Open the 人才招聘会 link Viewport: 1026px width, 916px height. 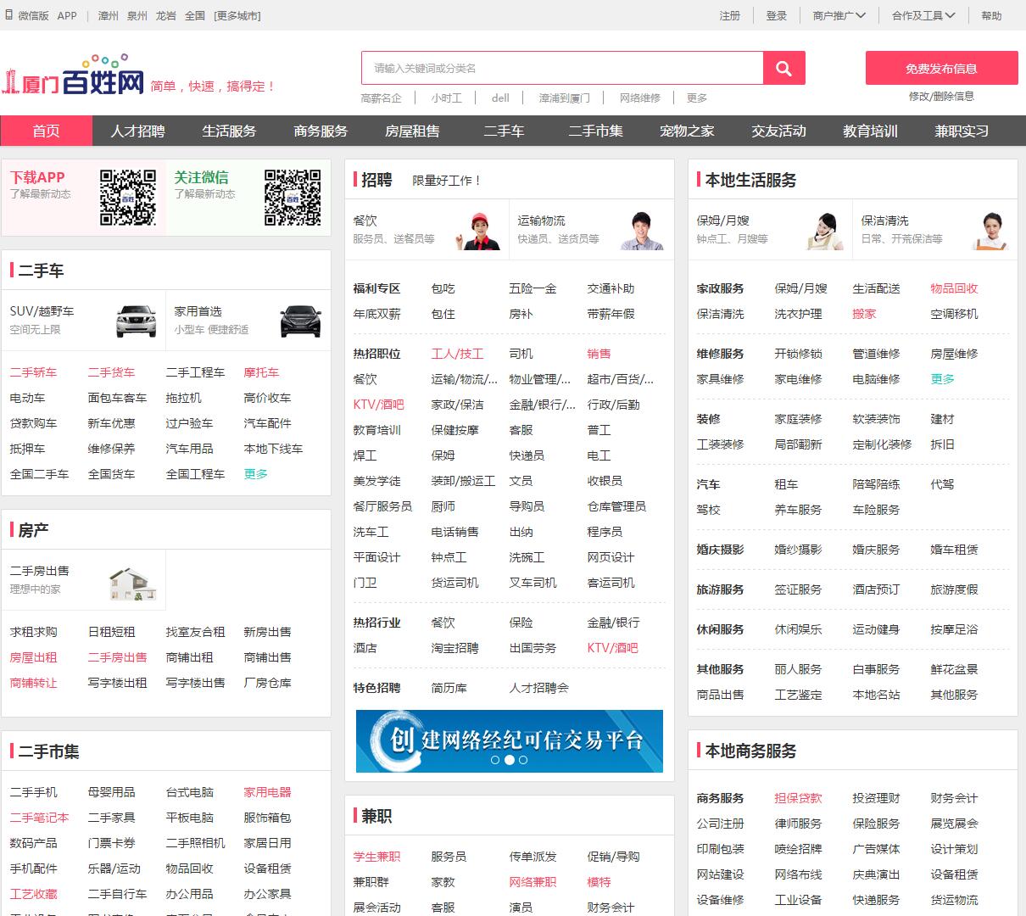point(539,688)
